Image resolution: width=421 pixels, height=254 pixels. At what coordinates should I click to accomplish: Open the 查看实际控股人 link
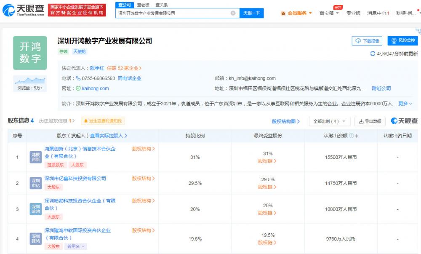(109, 136)
